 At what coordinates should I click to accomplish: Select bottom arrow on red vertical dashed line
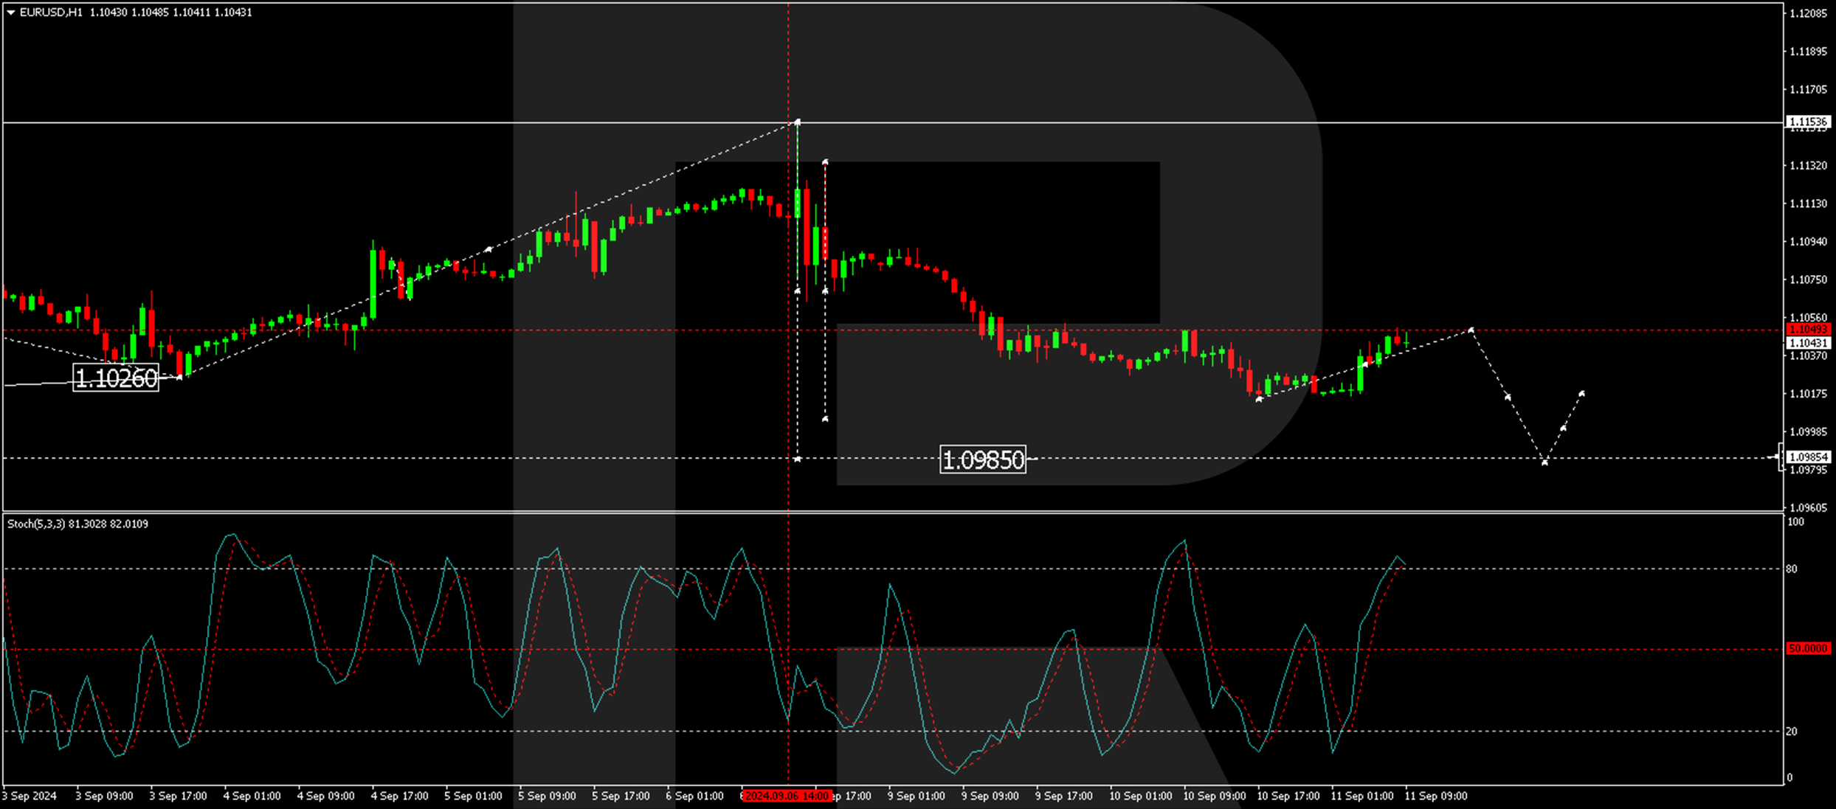tap(825, 419)
